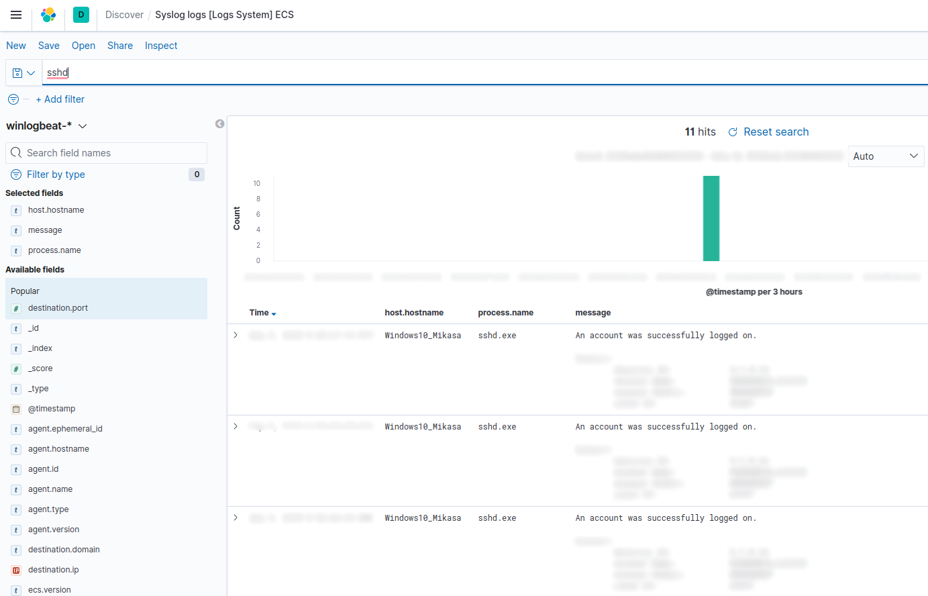Click the host.hostname column header

coord(414,313)
